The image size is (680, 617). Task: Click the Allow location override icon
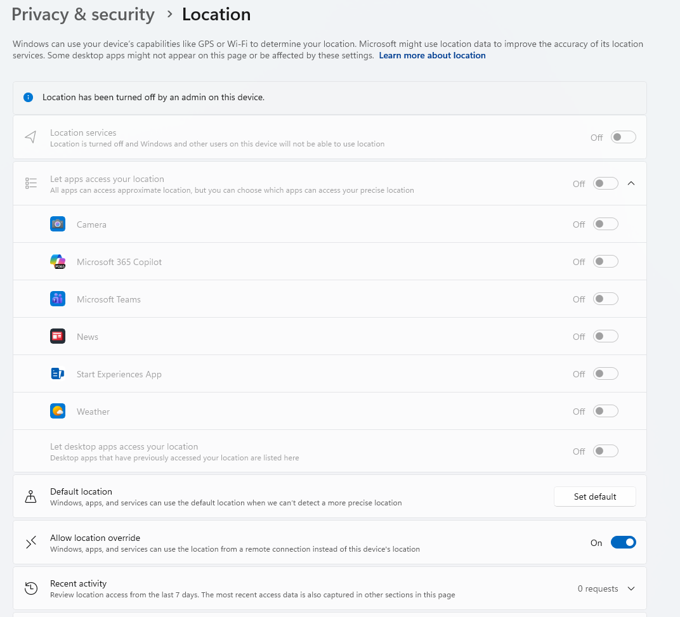click(x=31, y=542)
